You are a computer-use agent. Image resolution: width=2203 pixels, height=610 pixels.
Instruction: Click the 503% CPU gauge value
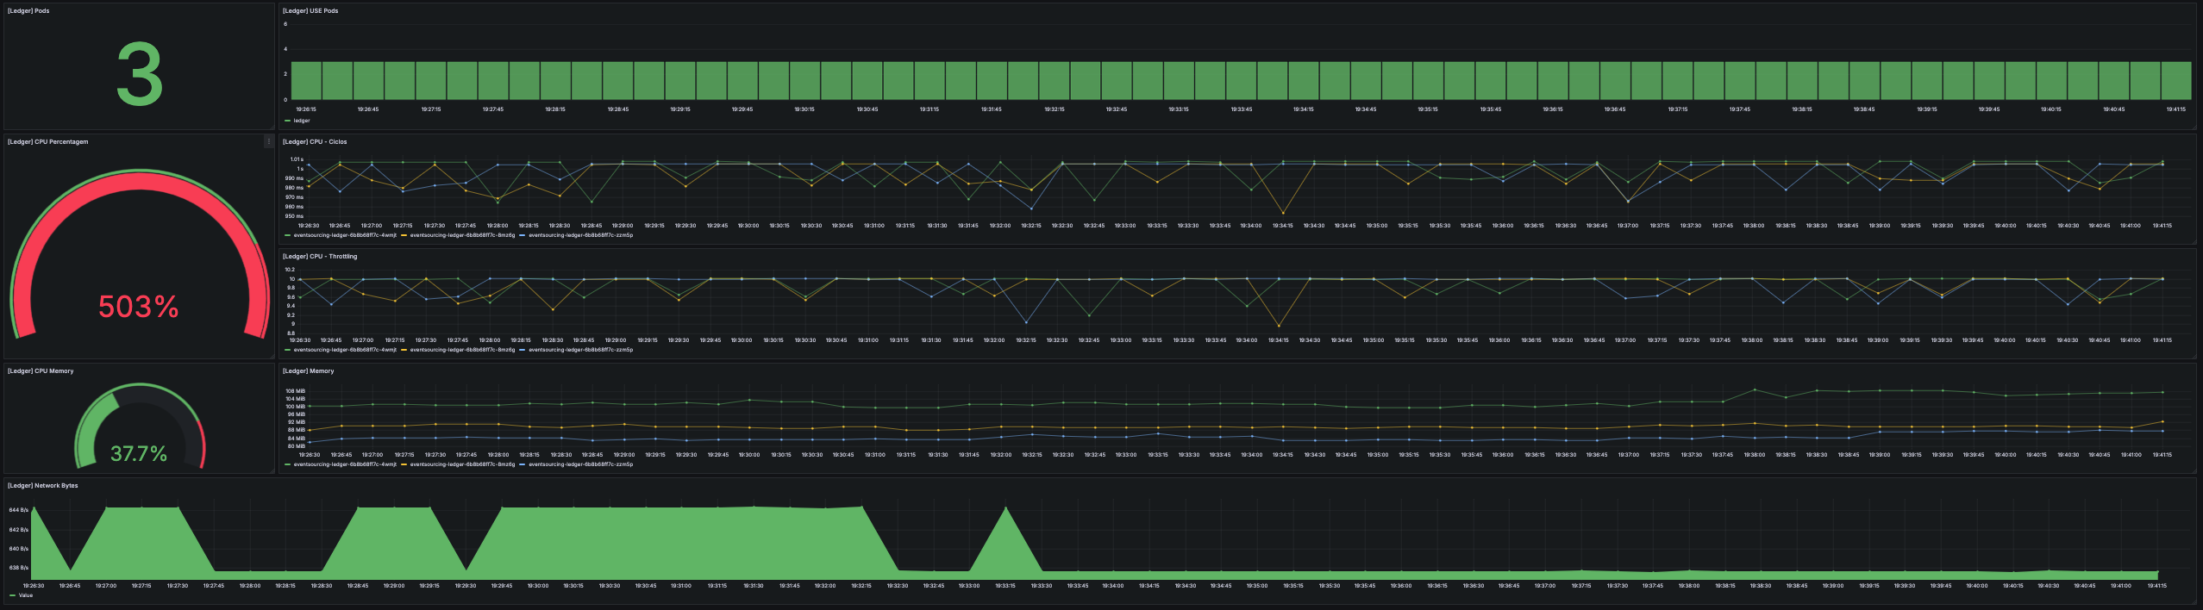(x=138, y=307)
